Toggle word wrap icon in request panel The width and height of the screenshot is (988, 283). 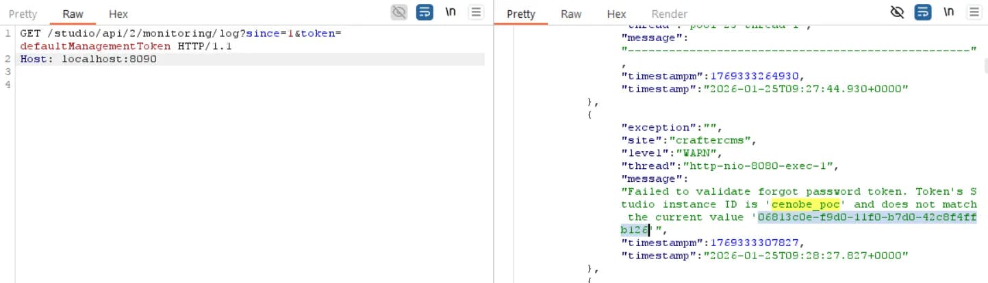pyautogui.click(x=425, y=12)
